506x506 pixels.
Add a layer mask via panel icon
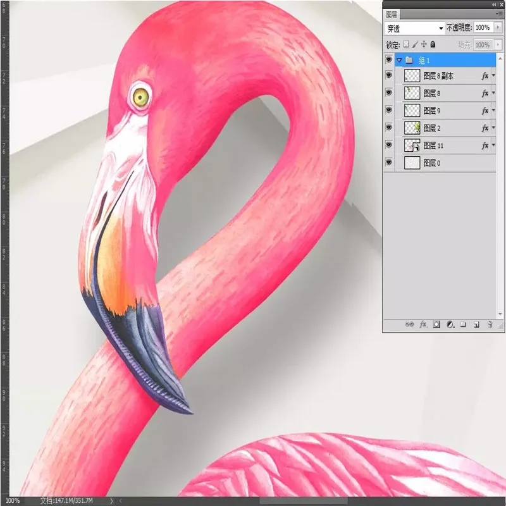tap(436, 324)
